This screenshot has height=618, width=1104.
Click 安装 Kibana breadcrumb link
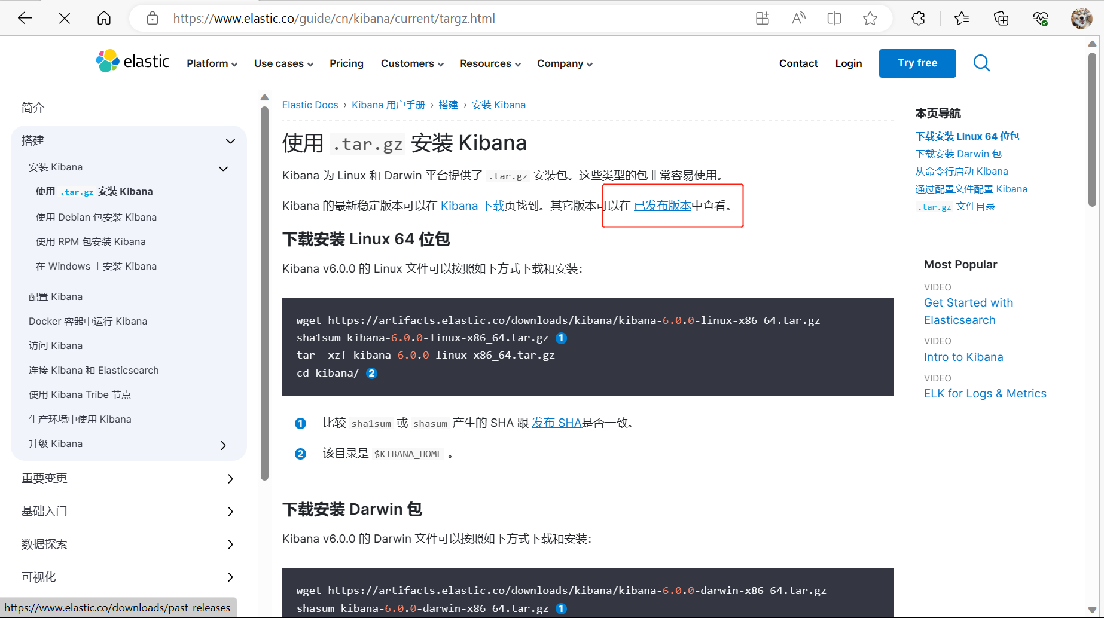[x=498, y=105]
